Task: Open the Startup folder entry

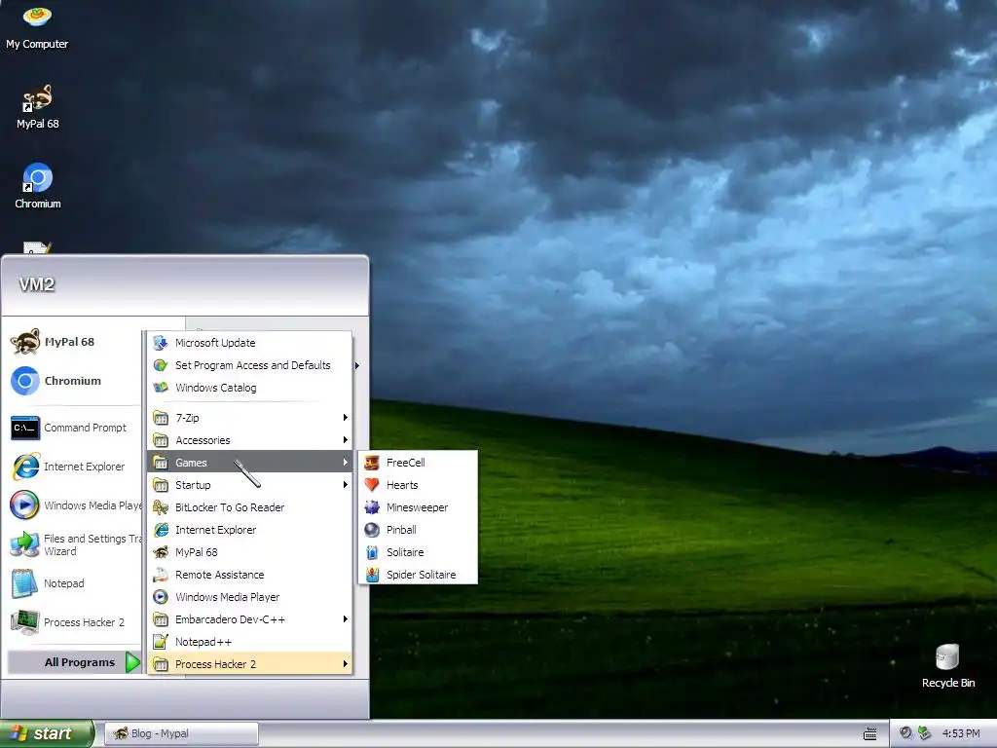Action: pos(250,485)
